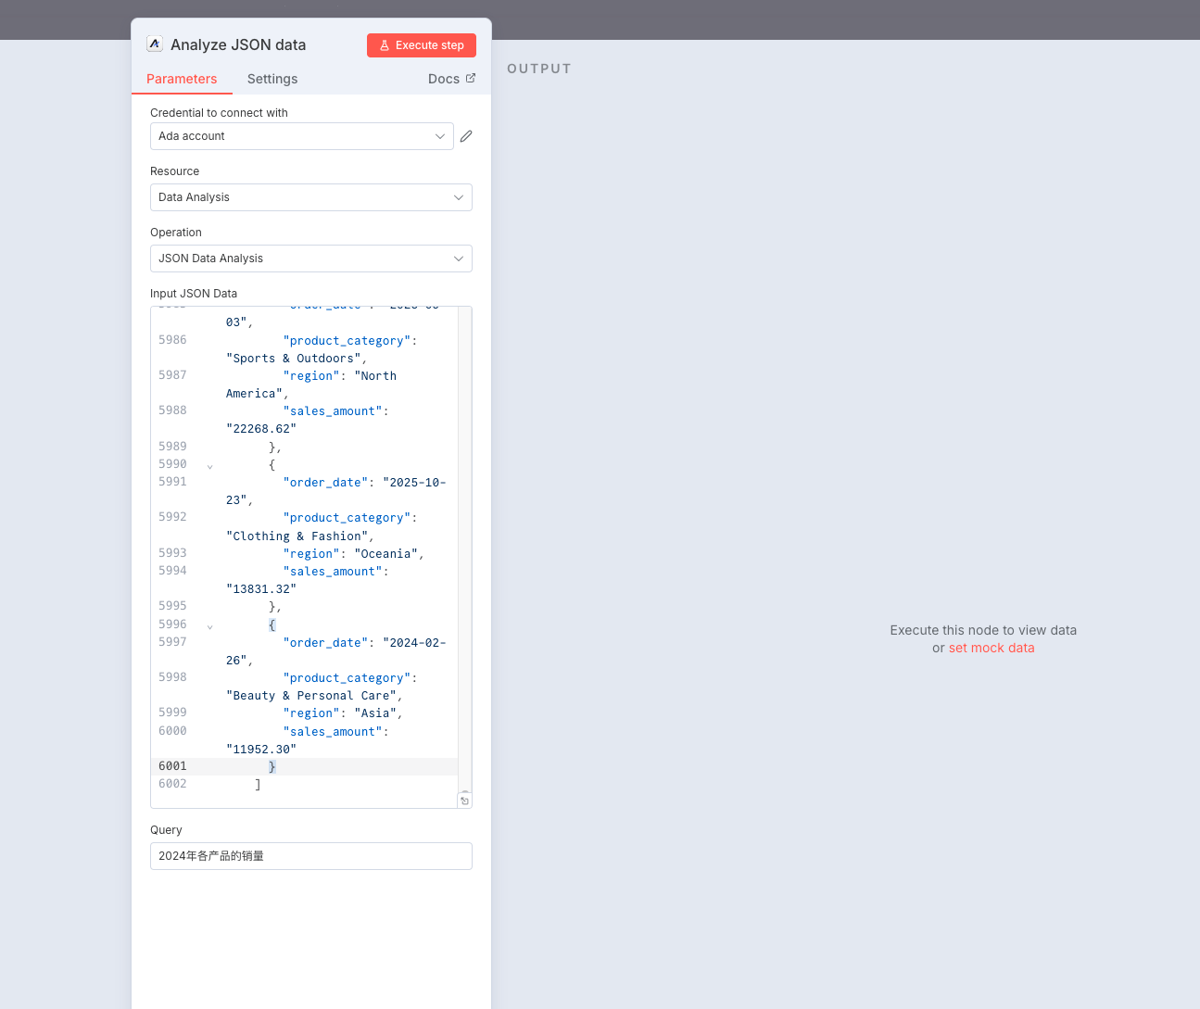Image resolution: width=1200 pixels, height=1009 pixels.
Task: Click the external link icon beside Docs
Action: click(x=471, y=79)
